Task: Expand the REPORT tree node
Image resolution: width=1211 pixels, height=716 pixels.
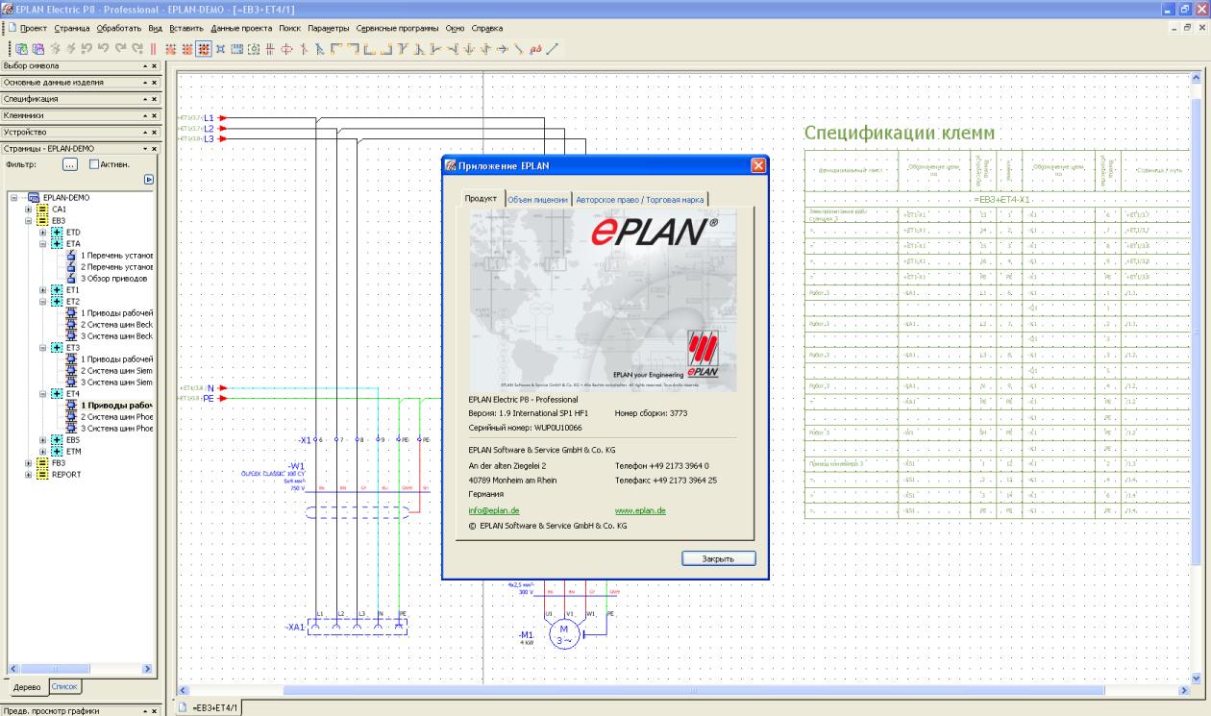Action: coord(29,474)
